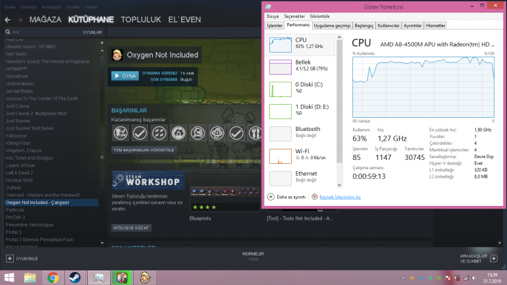Switch to Task Manager taskbar icon
Viewport: 507px width, 285px height.
coord(99,278)
